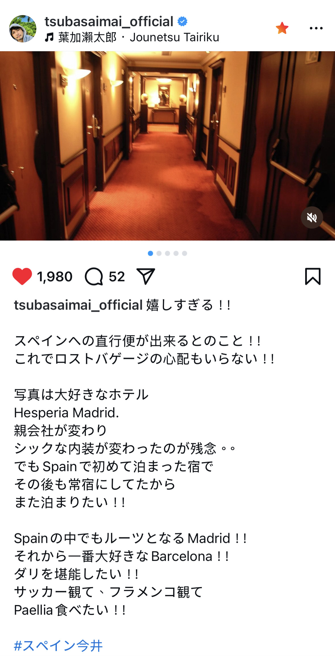Unlike the post via red heart icon
The height and width of the screenshot is (656, 335).
(22, 276)
